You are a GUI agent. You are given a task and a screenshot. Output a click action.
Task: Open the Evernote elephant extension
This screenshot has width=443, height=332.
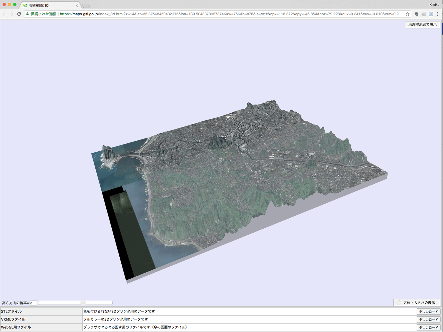[x=416, y=14]
